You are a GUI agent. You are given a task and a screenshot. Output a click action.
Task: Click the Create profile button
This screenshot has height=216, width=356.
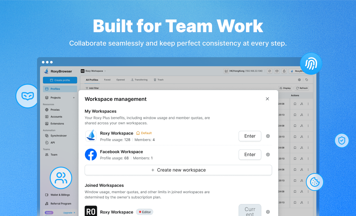point(60,80)
